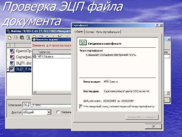The image size is (182, 137).
Task: Select the ЭЦП1.doc file row
Action: (19, 63)
